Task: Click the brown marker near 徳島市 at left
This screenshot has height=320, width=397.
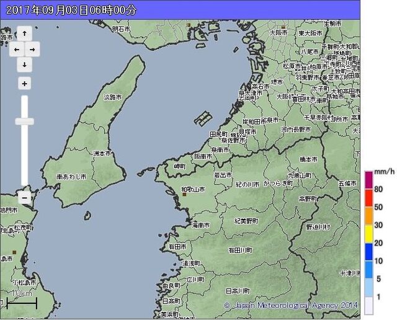Action: (14, 252)
